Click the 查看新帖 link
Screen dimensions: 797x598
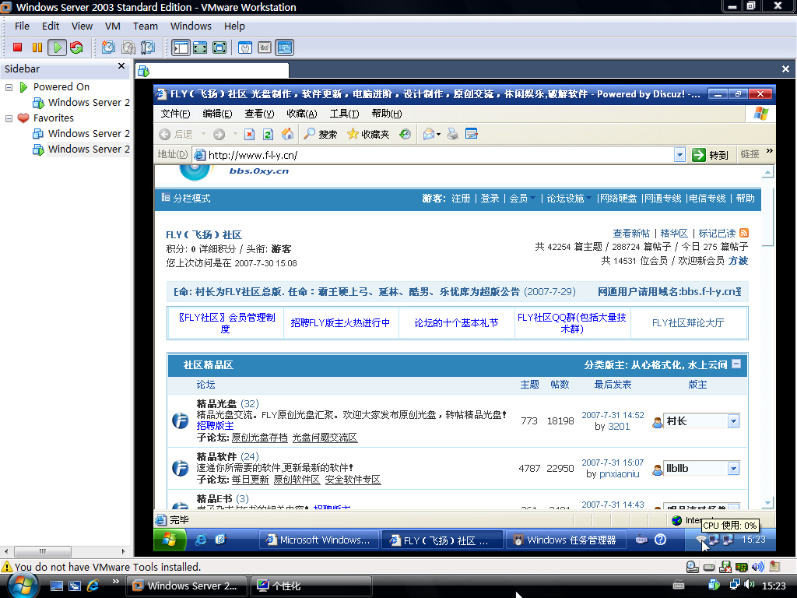point(631,234)
